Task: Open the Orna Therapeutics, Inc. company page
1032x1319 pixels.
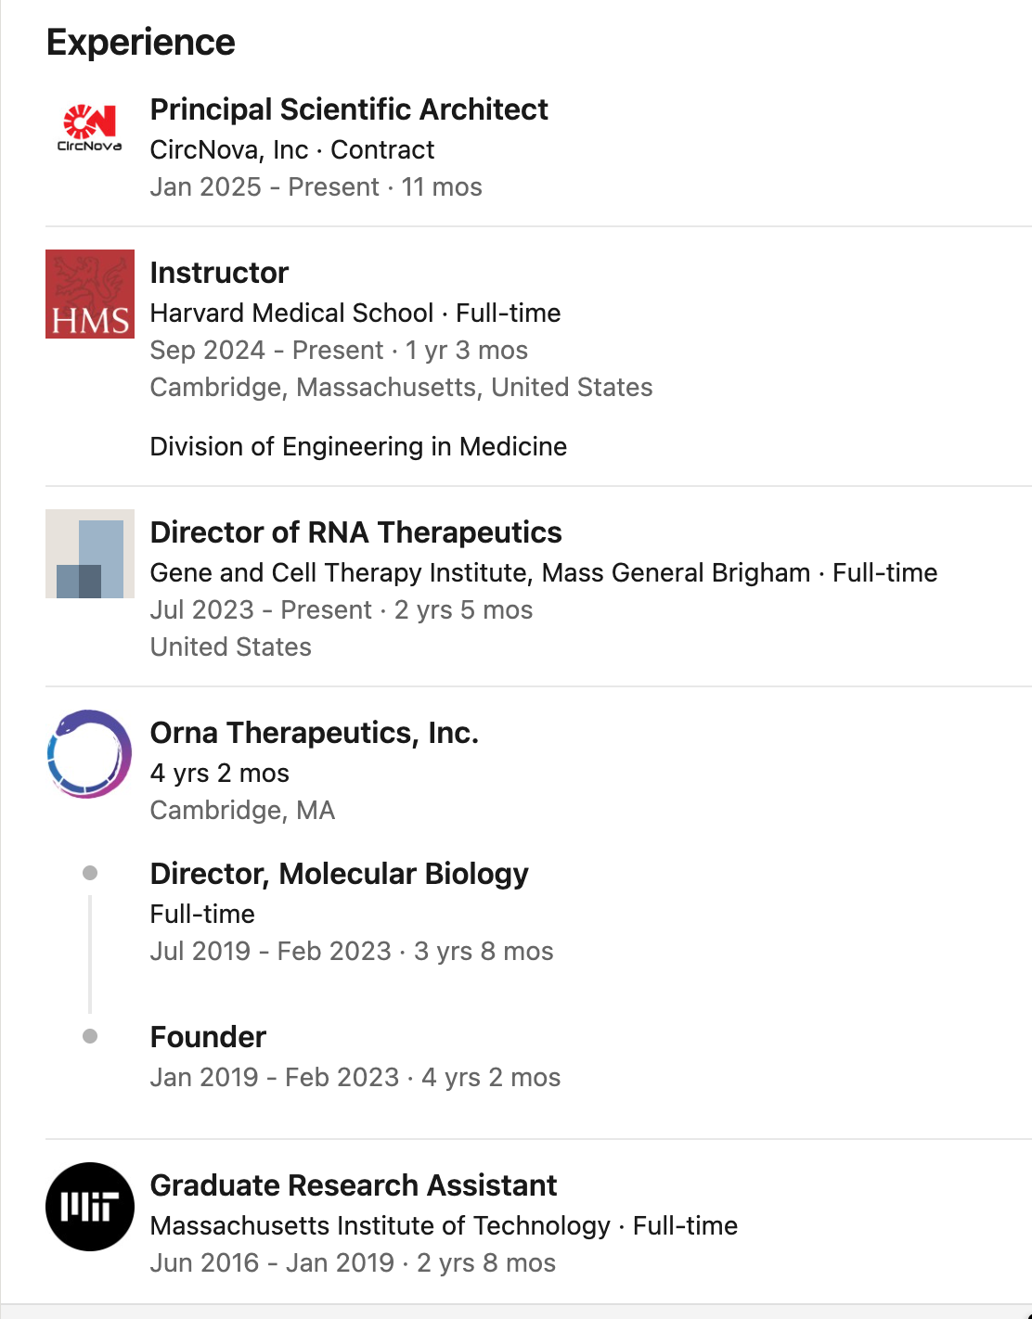Action: [x=314, y=733]
